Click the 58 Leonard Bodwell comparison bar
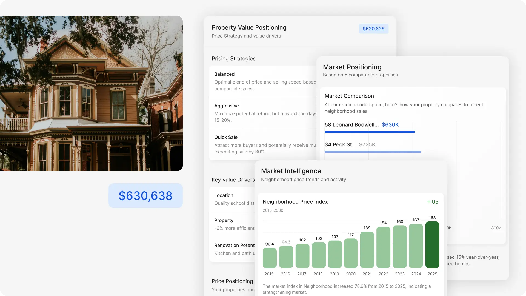 click(x=370, y=132)
